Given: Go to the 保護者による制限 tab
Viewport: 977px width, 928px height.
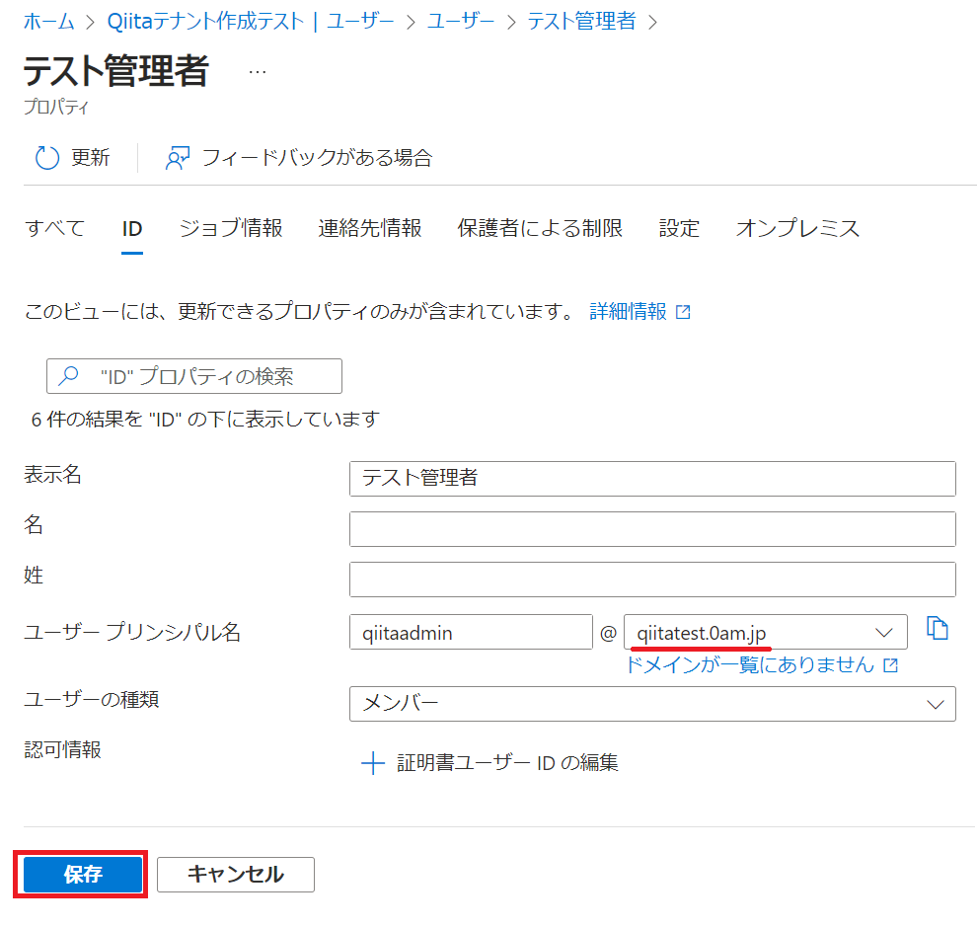Looking at the screenshot, I should pyautogui.click(x=540, y=228).
